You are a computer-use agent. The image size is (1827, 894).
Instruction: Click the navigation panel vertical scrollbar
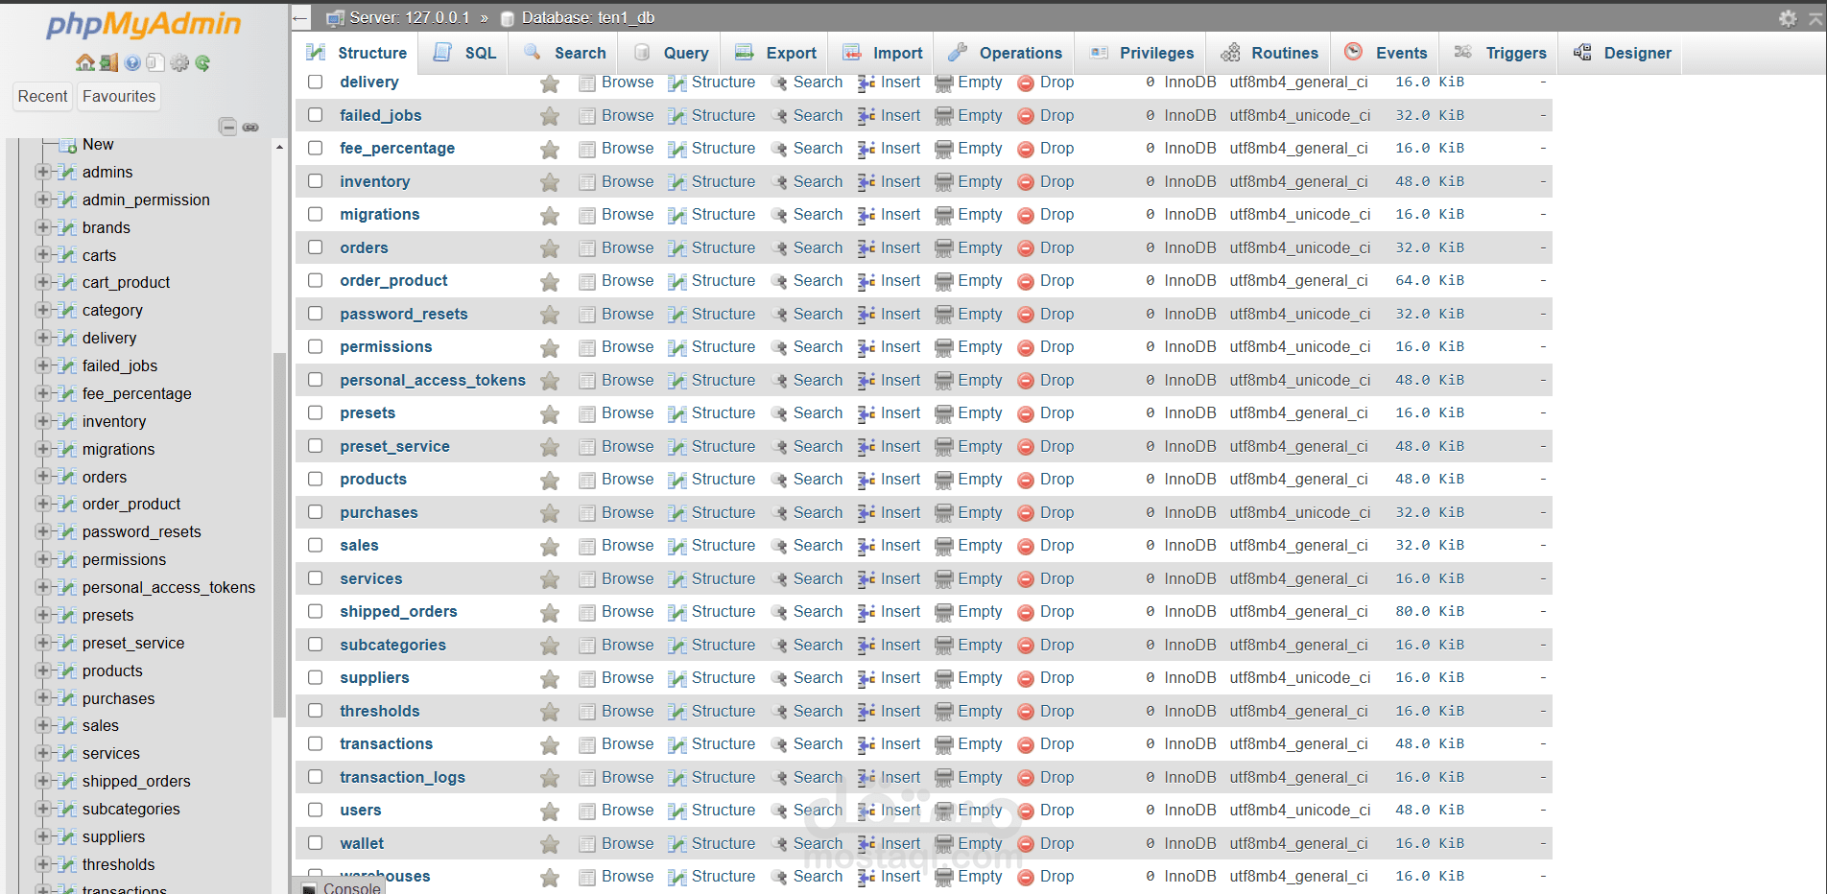279,535
